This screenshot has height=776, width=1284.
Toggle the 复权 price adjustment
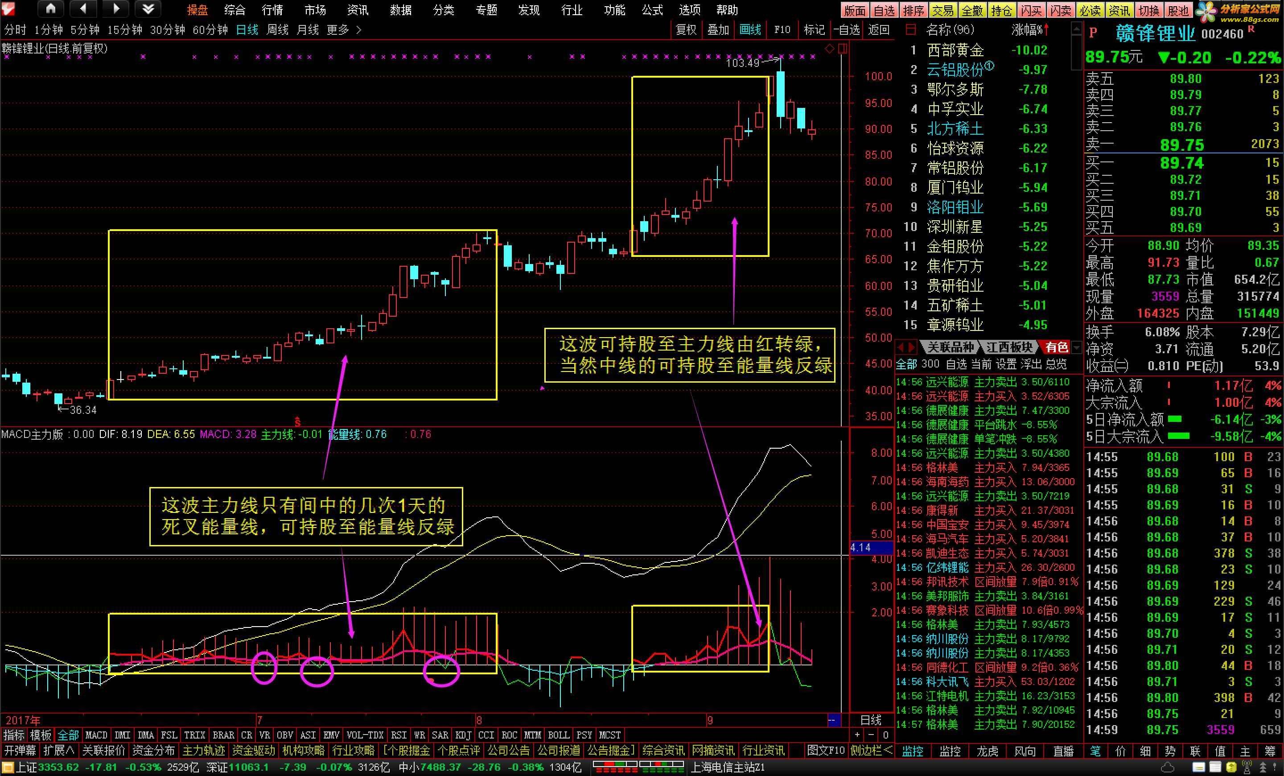[686, 30]
